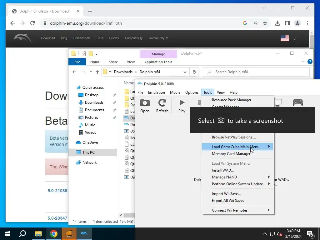
Task: Reload the page in Chrome
Action: point(32,23)
